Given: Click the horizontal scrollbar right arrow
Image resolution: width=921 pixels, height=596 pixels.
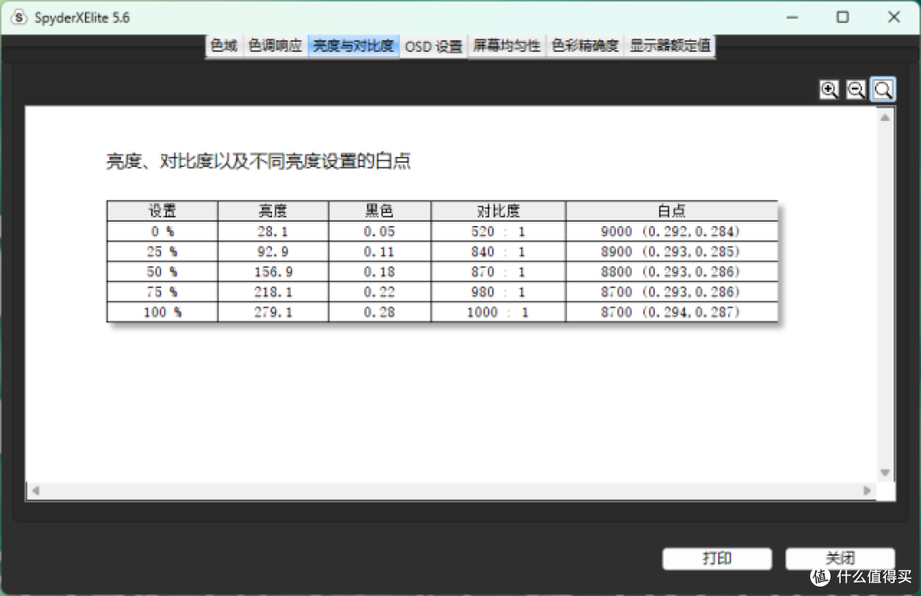Looking at the screenshot, I should pyautogui.click(x=867, y=491).
